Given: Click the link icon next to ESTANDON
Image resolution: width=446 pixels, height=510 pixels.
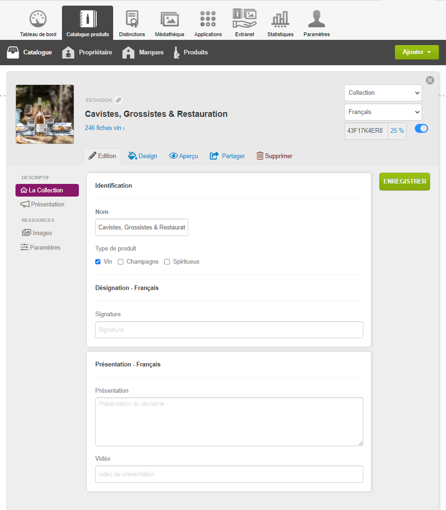Looking at the screenshot, I should click(x=119, y=100).
